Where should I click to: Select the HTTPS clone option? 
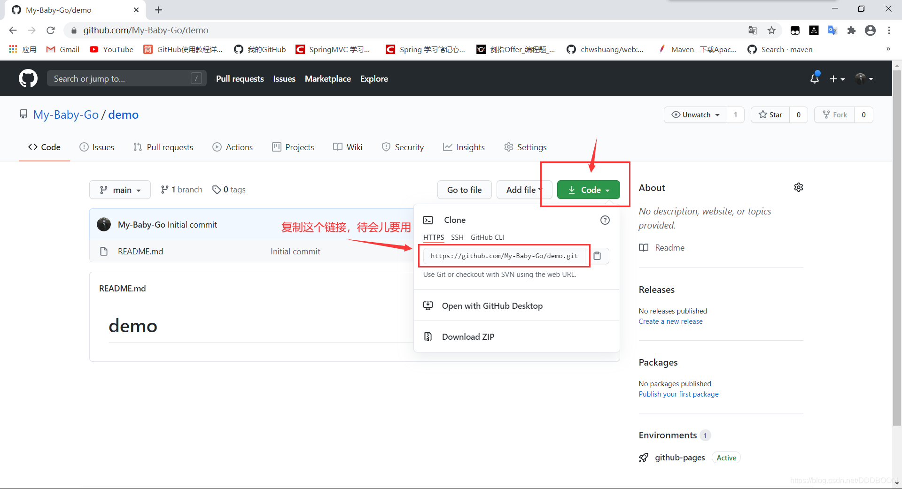coord(434,237)
